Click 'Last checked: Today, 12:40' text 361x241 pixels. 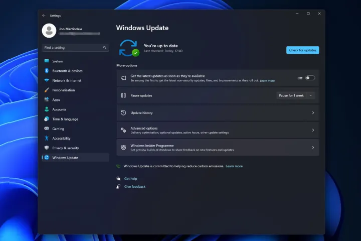point(163,51)
